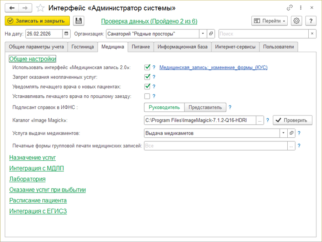Open Медицинская запись изменение формы (КУС) link
The image size is (322, 242).
(213, 67)
